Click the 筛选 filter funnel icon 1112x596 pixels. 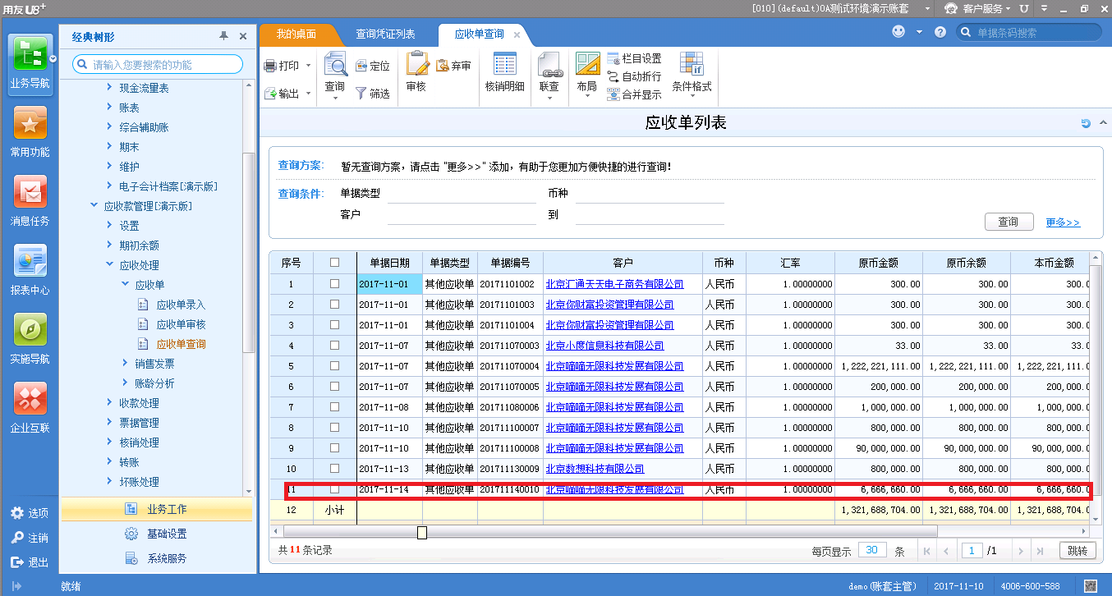[x=361, y=94]
